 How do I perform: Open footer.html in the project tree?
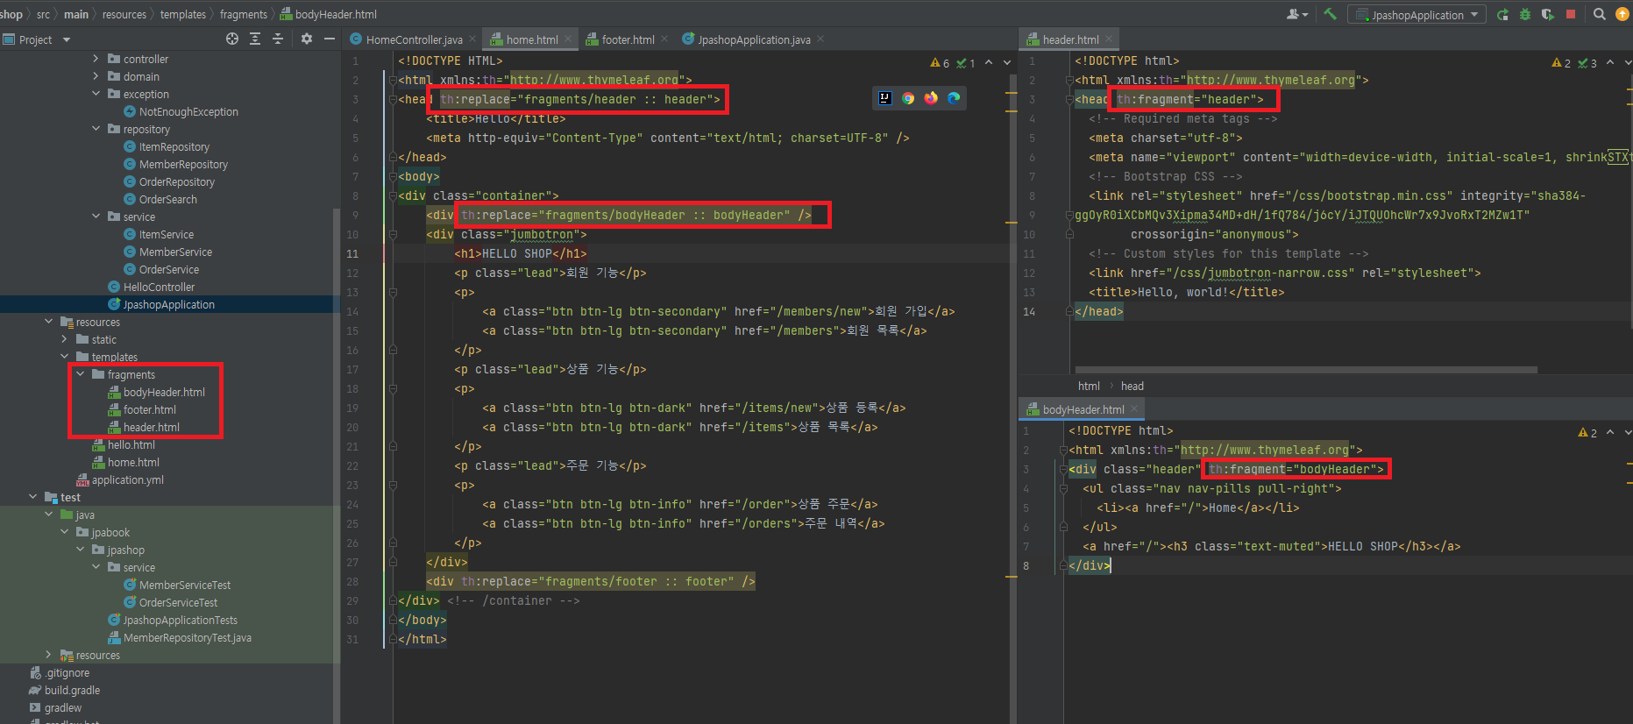point(149,409)
